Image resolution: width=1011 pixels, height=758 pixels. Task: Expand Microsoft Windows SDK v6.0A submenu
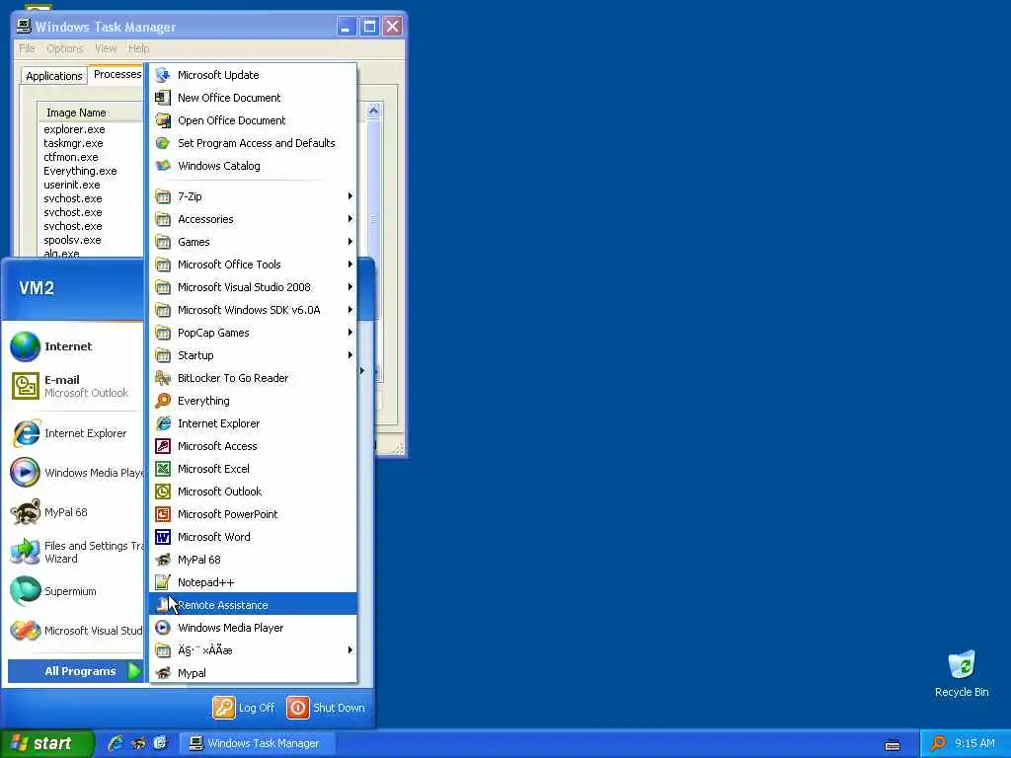click(x=253, y=310)
